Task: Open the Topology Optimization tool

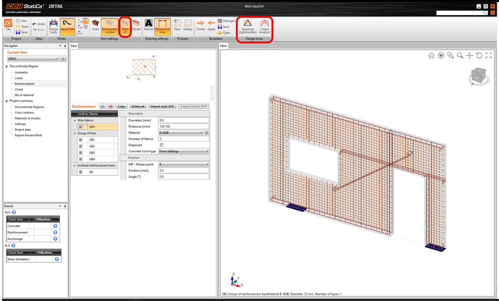Action: (x=247, y=26)
